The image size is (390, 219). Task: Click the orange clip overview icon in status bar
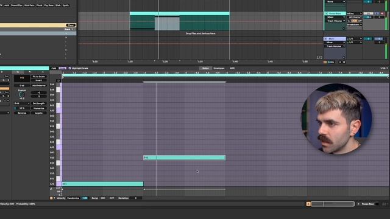[x=308, y=204]
